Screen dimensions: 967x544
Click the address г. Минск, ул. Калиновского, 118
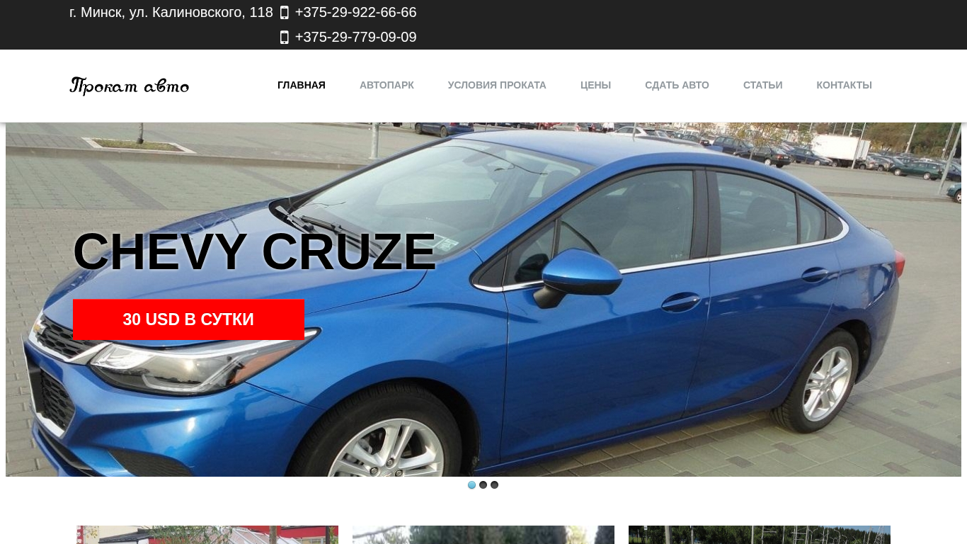click(171, 13)
